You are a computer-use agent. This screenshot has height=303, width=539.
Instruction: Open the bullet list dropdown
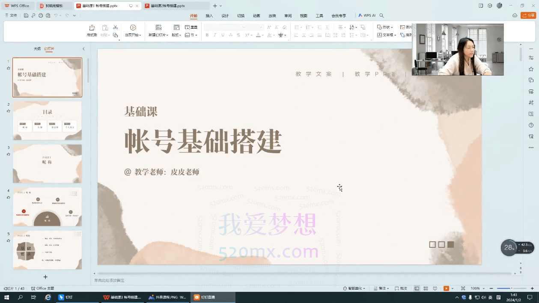tap(301, 27)
